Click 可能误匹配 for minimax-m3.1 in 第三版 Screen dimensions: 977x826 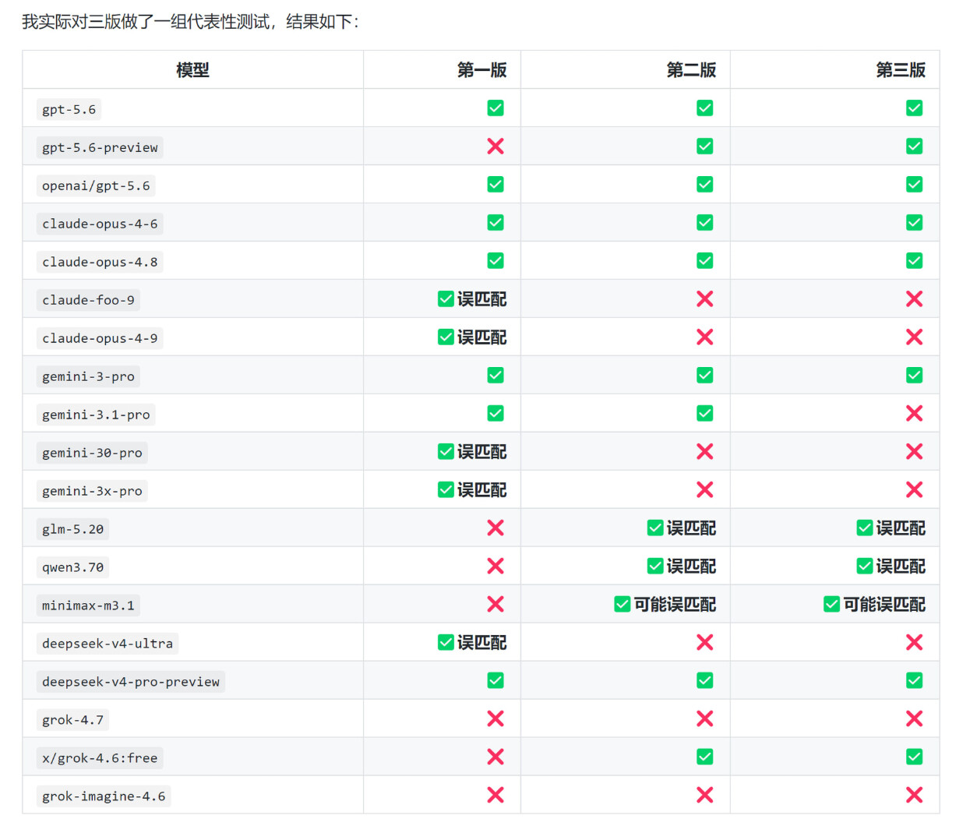coord(884,605)
